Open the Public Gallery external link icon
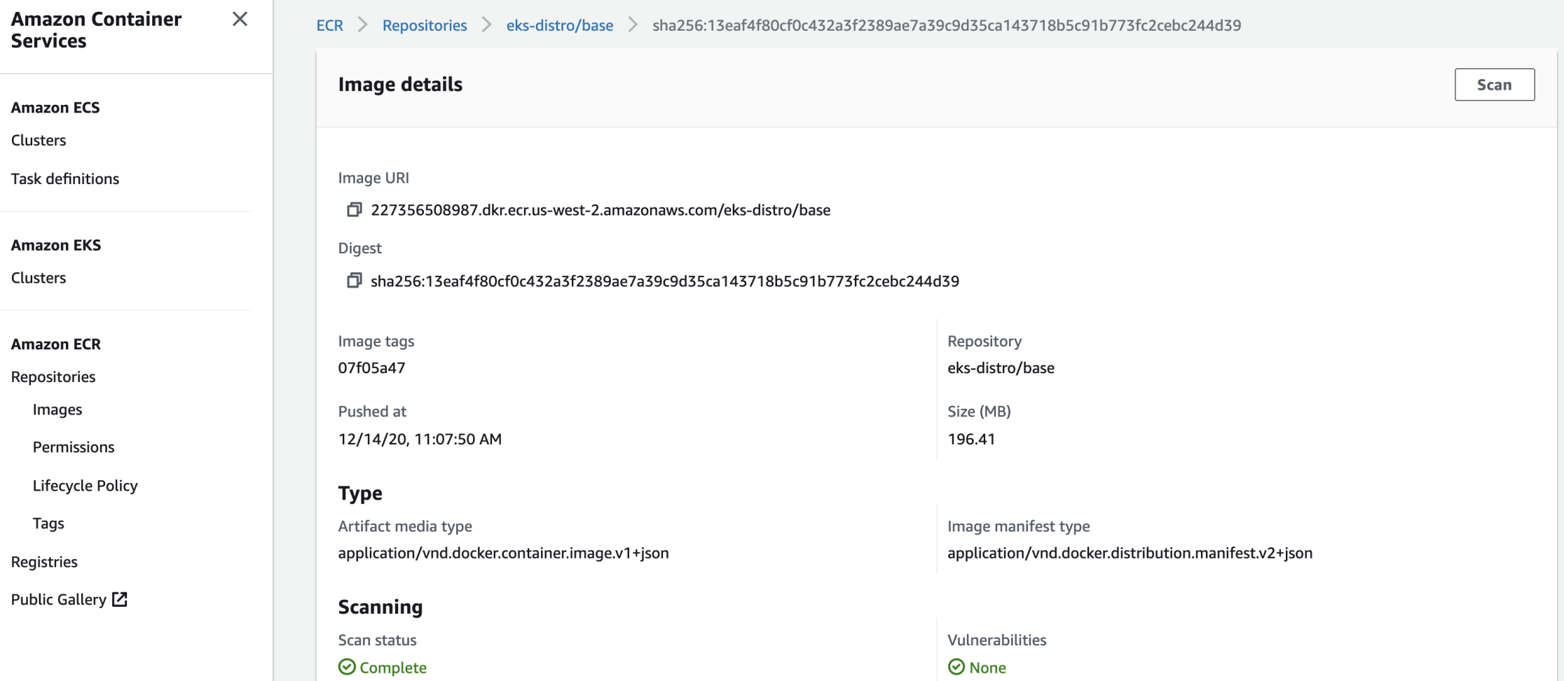 pyautogui.click(x=120, y=599)
